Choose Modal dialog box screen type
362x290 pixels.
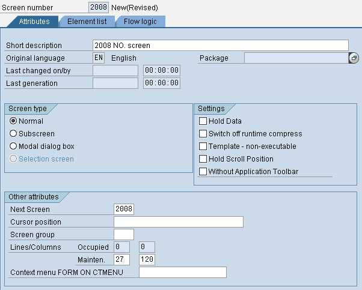13,147
